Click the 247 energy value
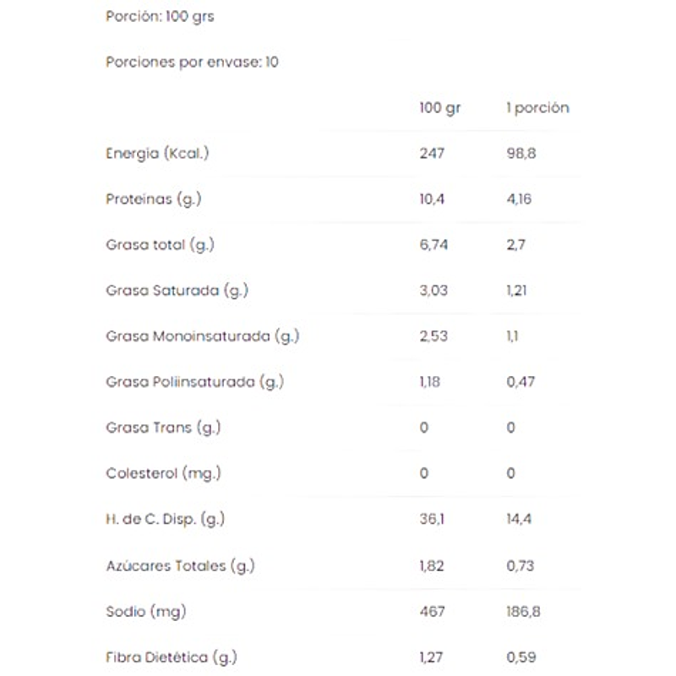Screen dimensions: 676x676 point(431,154)
